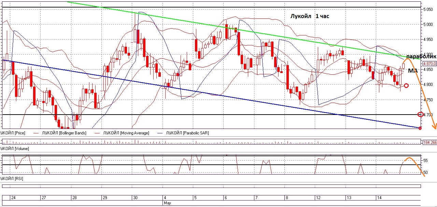This screenshot has height=207, width=437.
Task: Select date 4 on the time axis
Action: click(165, 198)
